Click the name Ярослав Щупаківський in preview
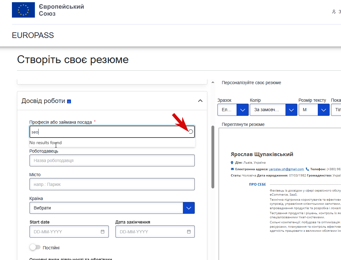Image resolution: width=341 pixels, height=260 pixels. click(262, 154)
